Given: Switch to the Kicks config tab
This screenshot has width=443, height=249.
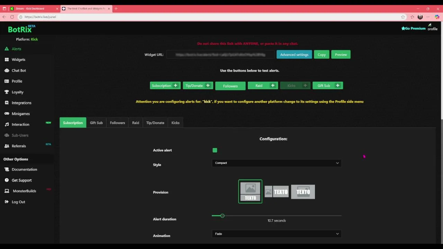Looking at the screenshot, I should pos(175,123).
